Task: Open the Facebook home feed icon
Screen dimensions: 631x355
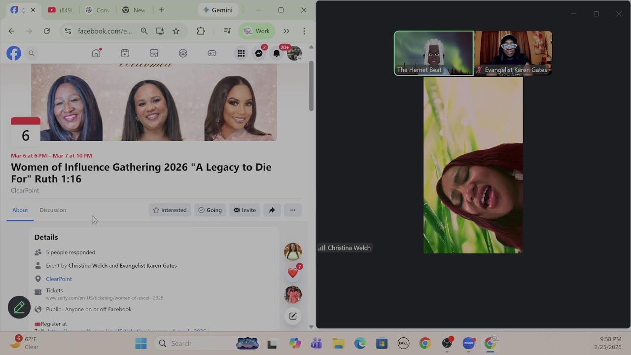Action: (x=96, y=53)
